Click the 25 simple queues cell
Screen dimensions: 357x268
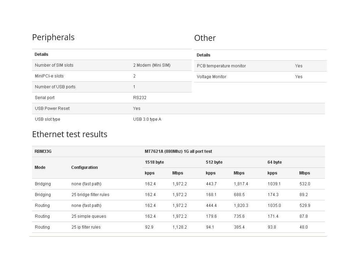coord(89,216)
